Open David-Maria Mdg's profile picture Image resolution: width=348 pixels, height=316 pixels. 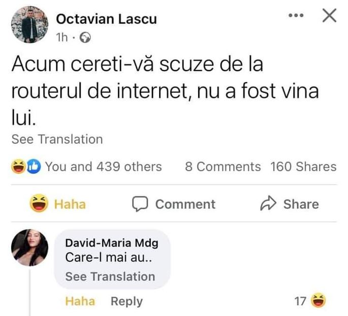click(x=30, y=247)
